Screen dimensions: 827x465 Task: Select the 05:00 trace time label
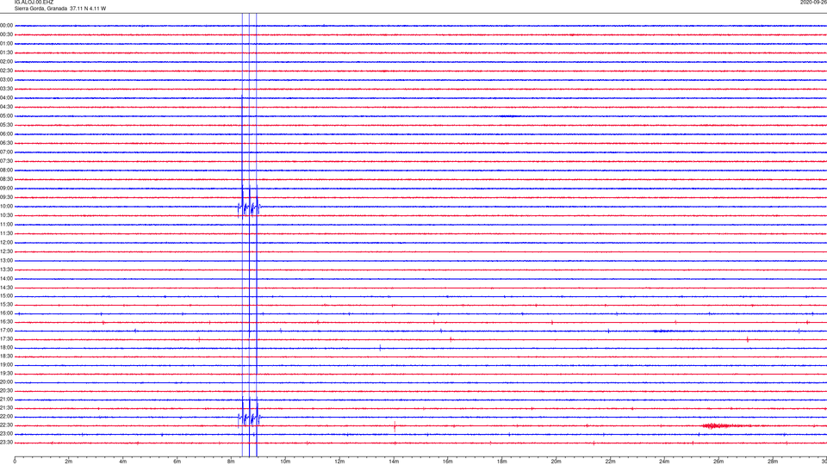(7, 116)
